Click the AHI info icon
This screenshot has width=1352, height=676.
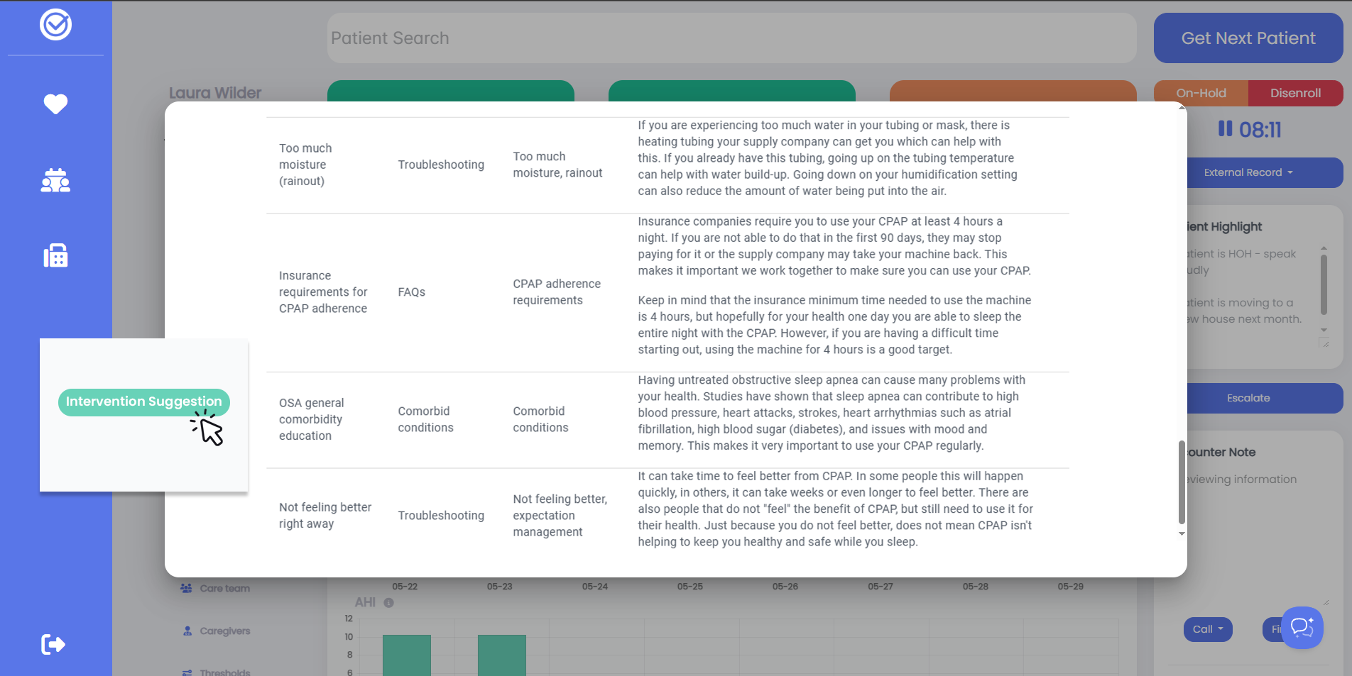pyautogui.click(x=388, y=603)
